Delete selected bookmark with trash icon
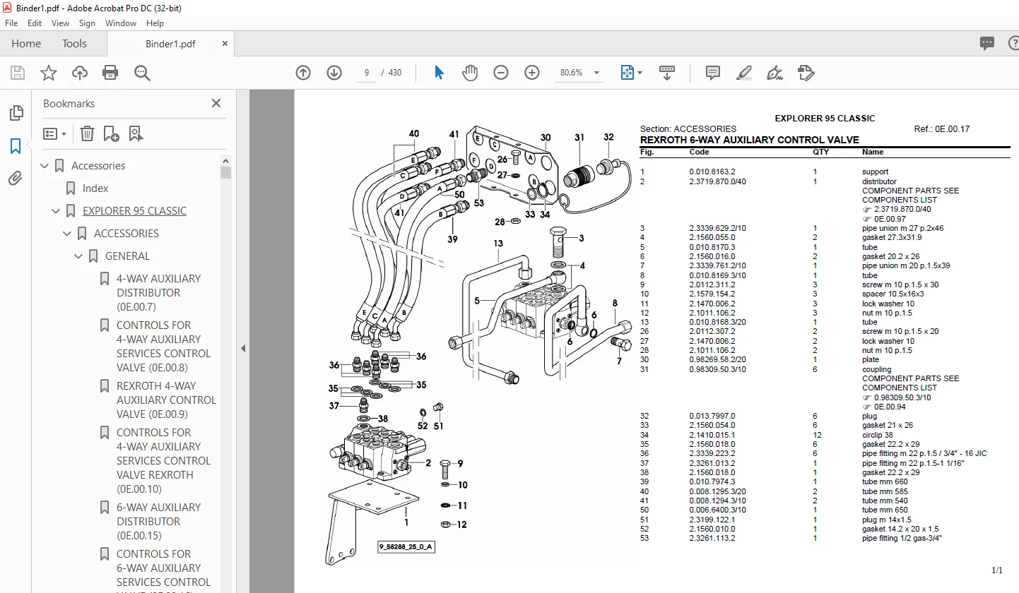Screen dimensions: 1019x593 point(87,133)
